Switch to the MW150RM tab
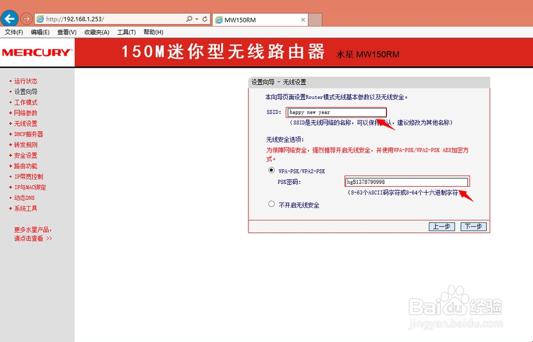Viewport: 533px width, 342px height. (x=261, y=20)
